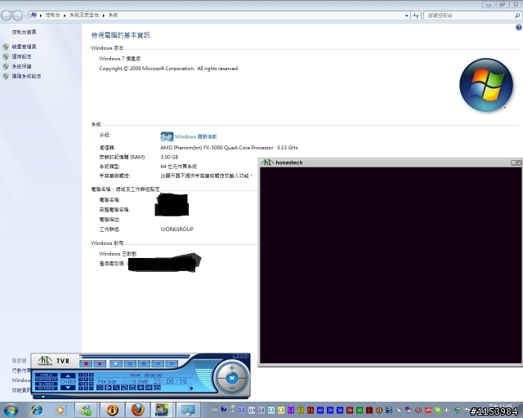The width and height of the screenshot is (523, 418).
Task: Click the seventh icon in TVR bottom icon row
Action: coord(149,388)
